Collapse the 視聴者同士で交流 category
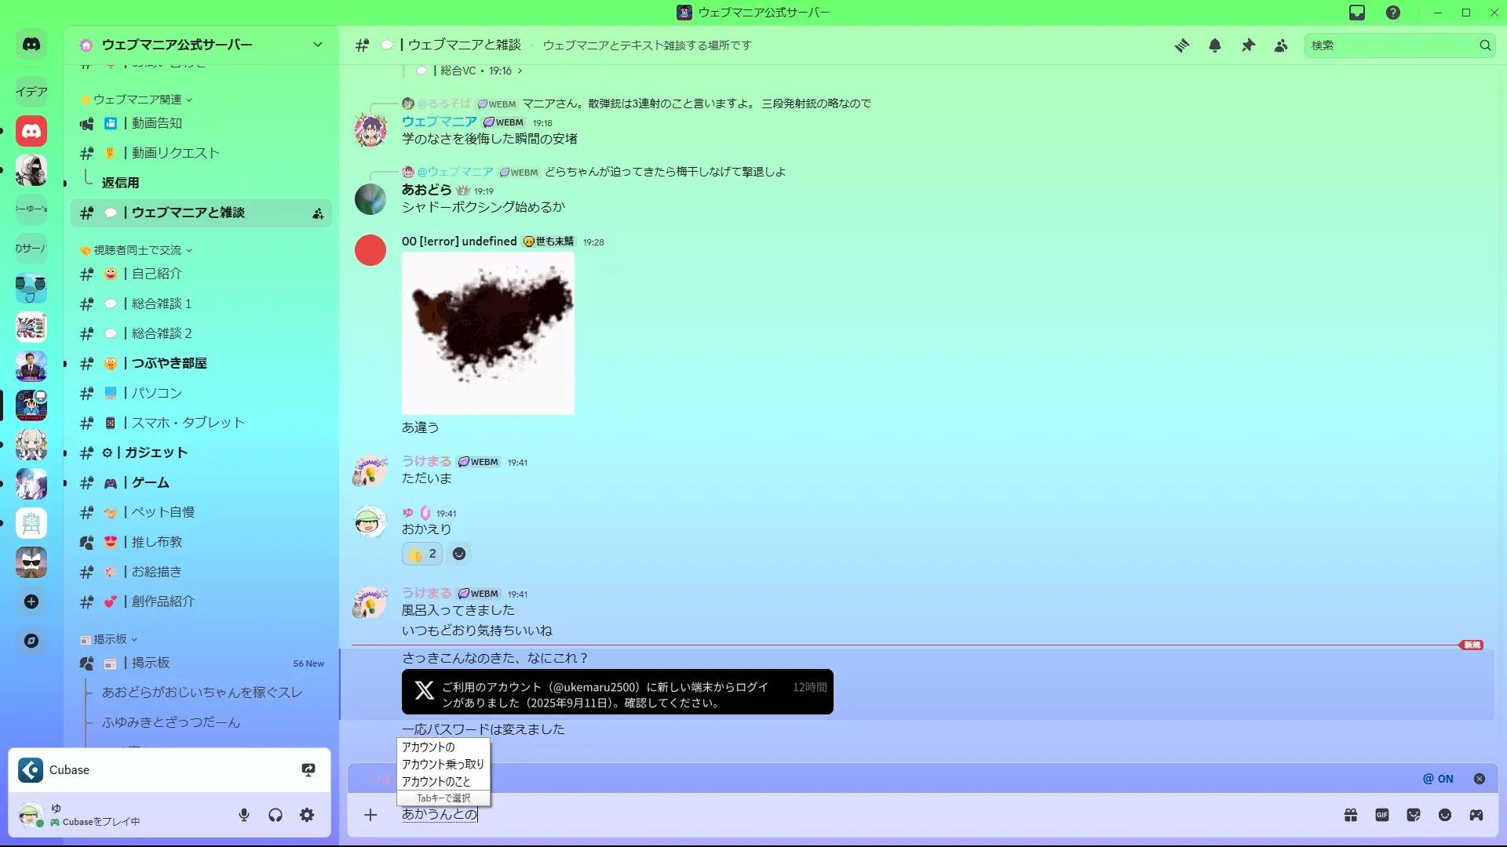 pyautogui.click(x=137, y=250)
